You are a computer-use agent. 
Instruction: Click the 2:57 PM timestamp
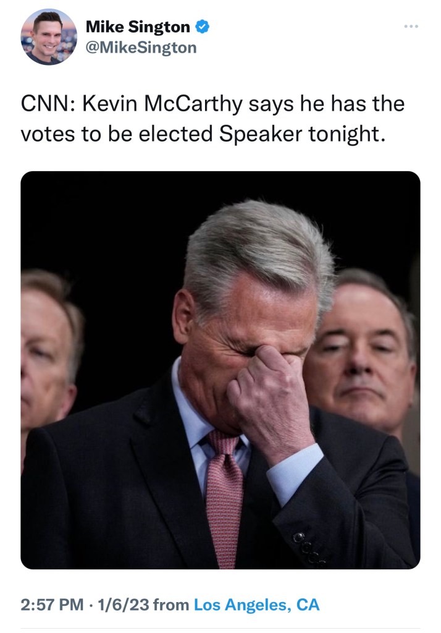pyautogui.click(x=52, y=605)
